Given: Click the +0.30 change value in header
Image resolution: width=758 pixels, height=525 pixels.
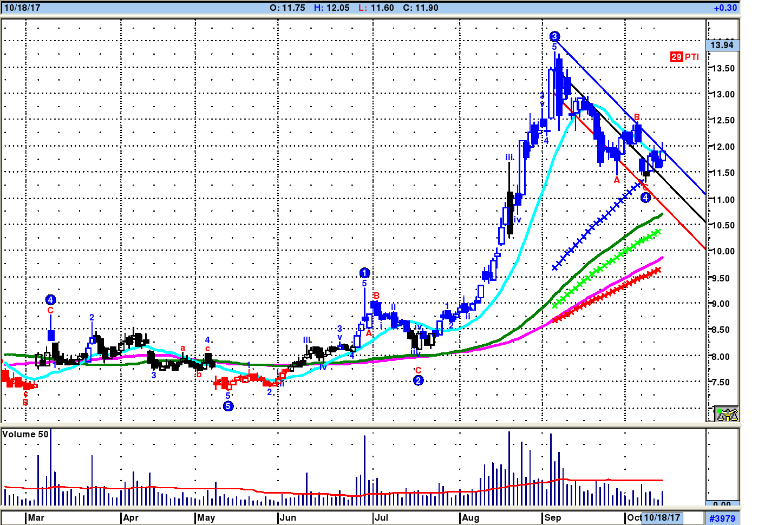Looking at the screenshot, I should coord(724,8).
